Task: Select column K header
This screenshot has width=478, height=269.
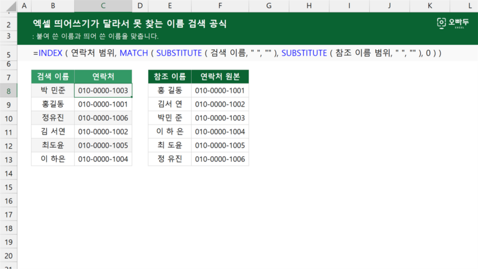Action: [429, 6]
